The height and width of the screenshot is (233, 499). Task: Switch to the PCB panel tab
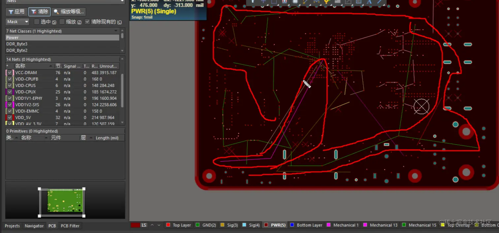52,226
